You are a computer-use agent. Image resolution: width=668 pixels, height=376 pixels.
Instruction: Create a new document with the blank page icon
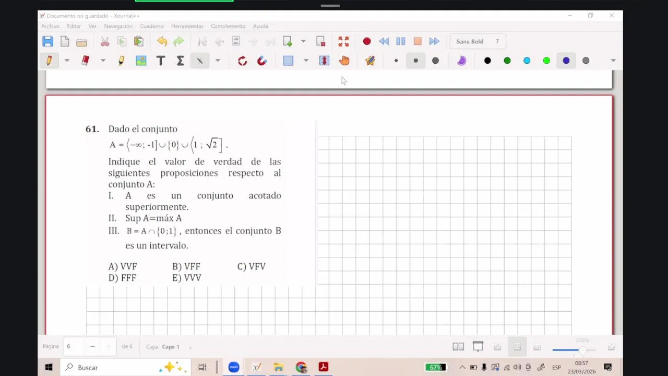(x=65, y=41)
